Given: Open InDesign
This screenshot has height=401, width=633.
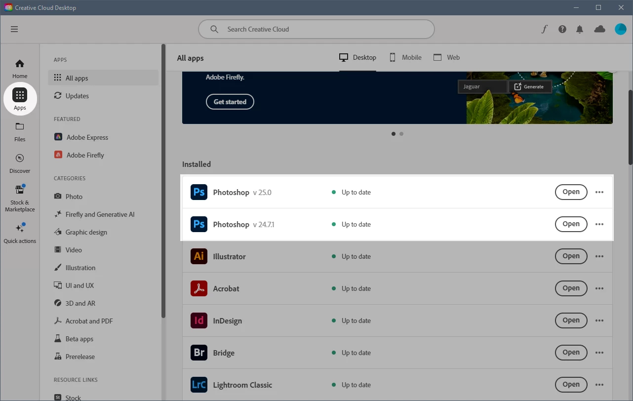Looking at the screenshot, I should [x=571, y=321].
